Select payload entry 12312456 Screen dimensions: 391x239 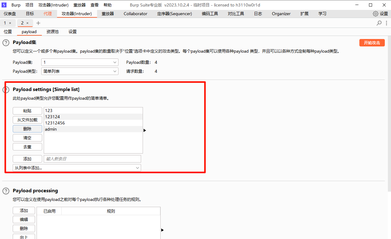pyautogui.click(x=93, y=123)
